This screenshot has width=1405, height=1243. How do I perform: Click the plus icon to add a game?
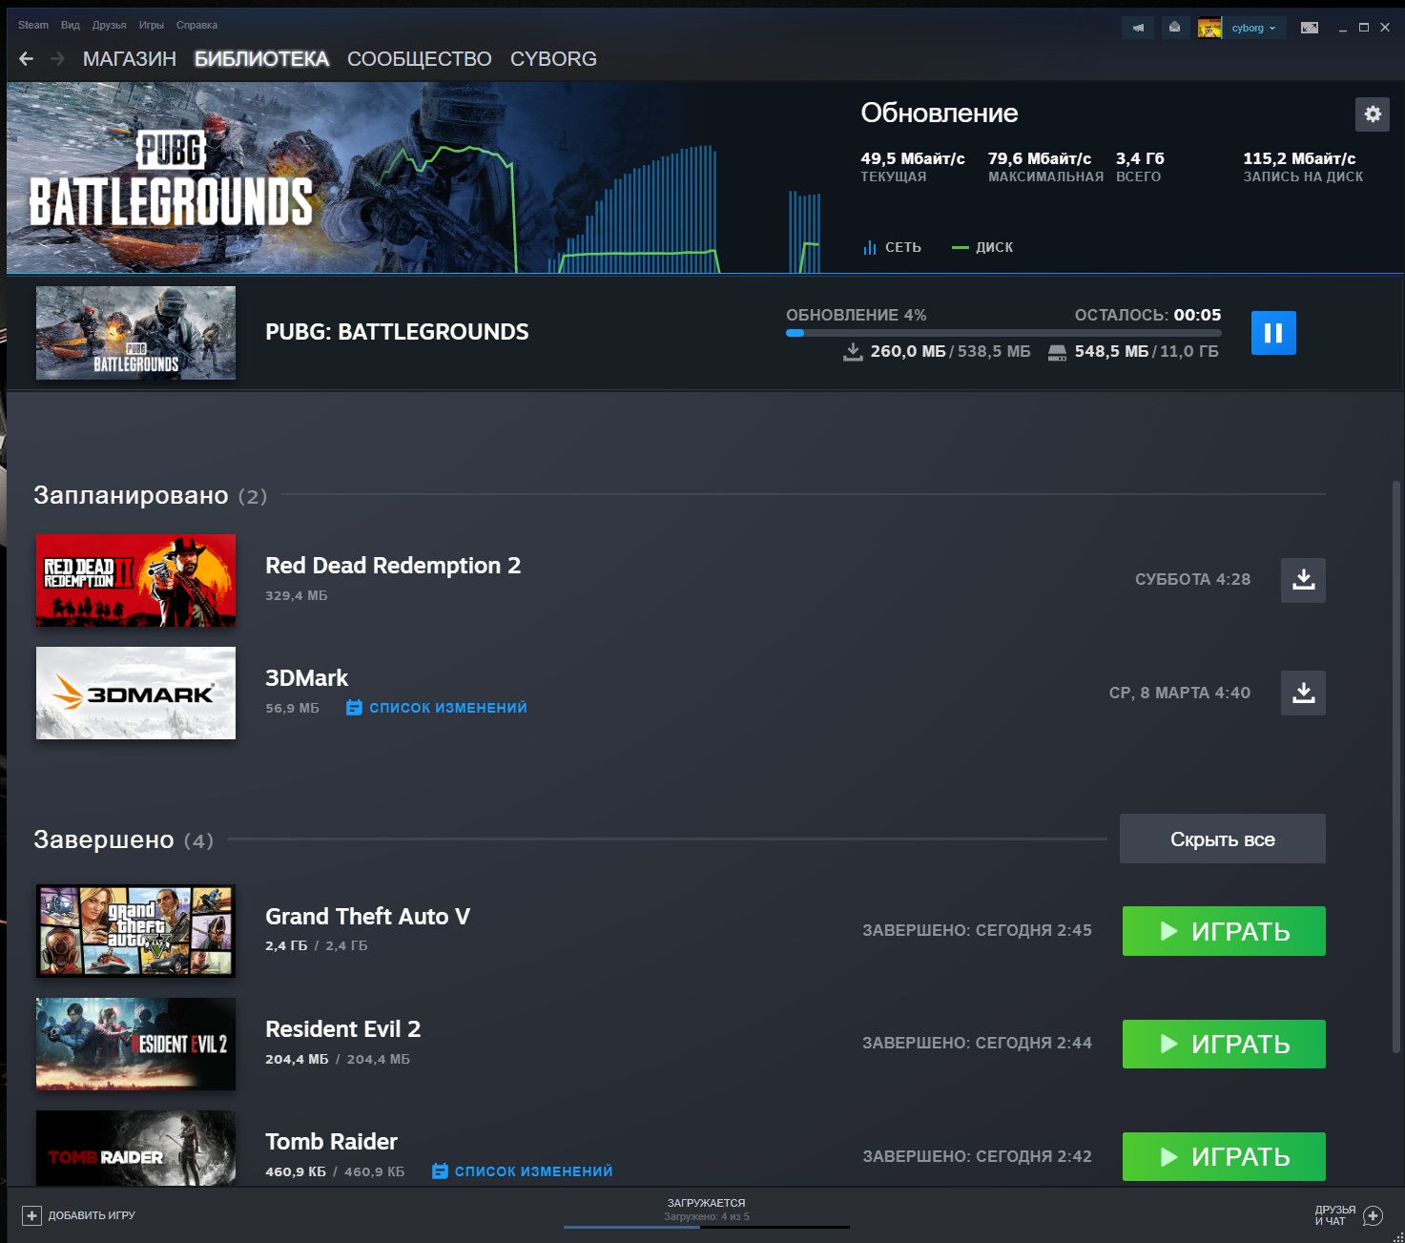pos(31,1215)
